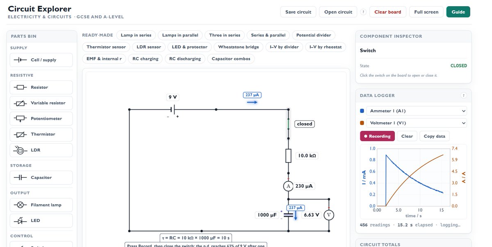Pick the LDR component
This screenshot has width=492, height=247.
point(41,150)
